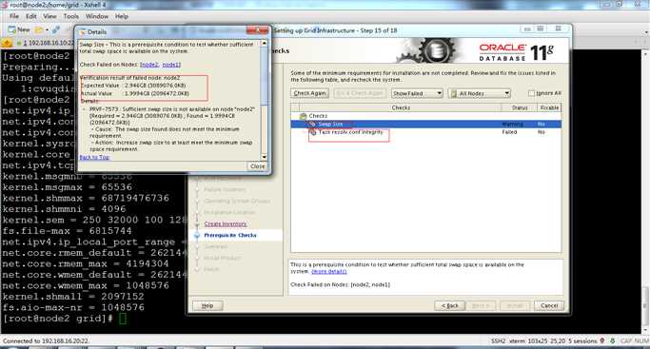
Task: Open the View menu in Xshell
Action: (49, 16)
